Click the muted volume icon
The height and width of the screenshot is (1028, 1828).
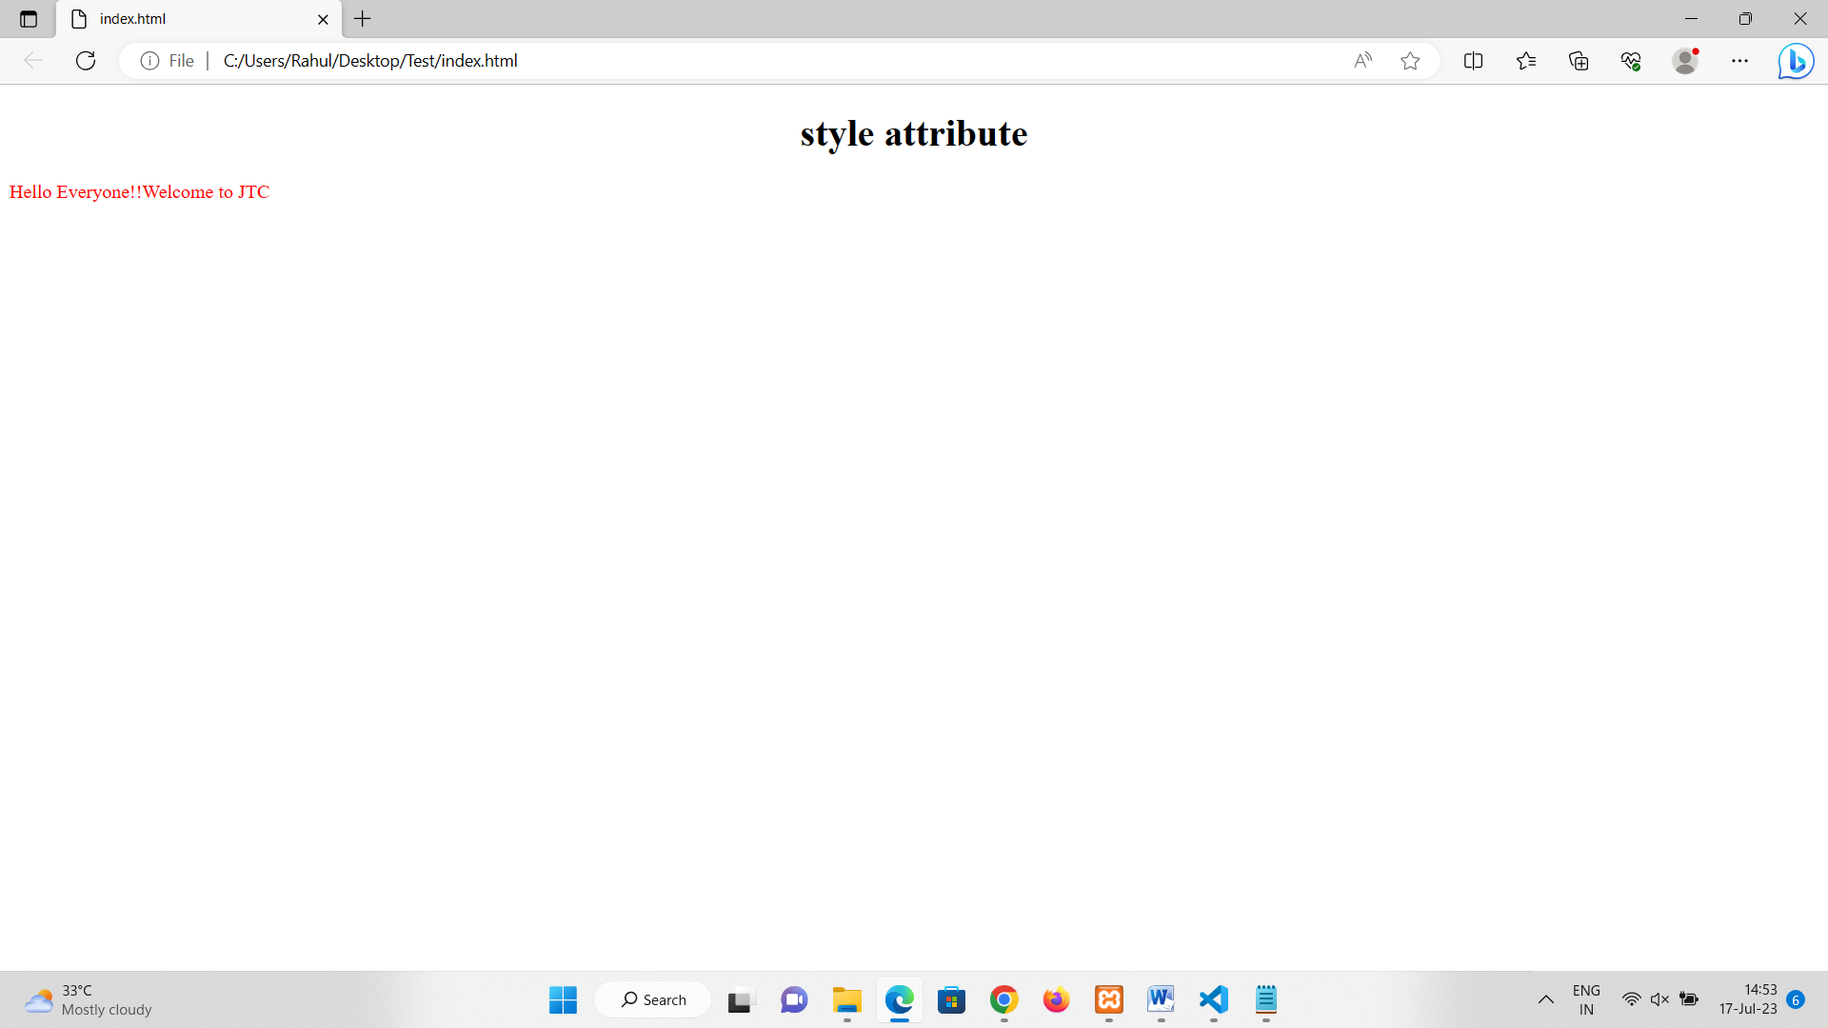coord(1659,999)
